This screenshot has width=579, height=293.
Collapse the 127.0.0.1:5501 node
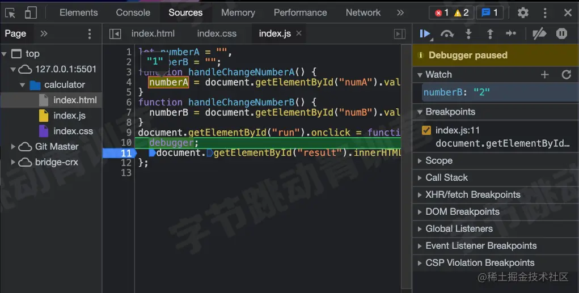click(x=13, y=69)
